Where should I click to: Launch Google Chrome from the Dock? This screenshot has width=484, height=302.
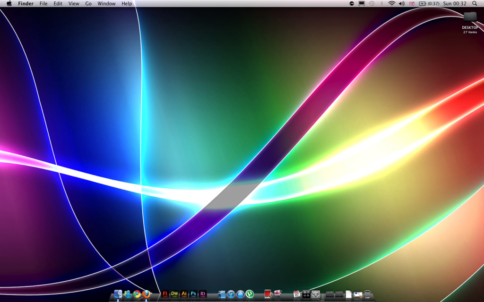[x=136, y=295]
